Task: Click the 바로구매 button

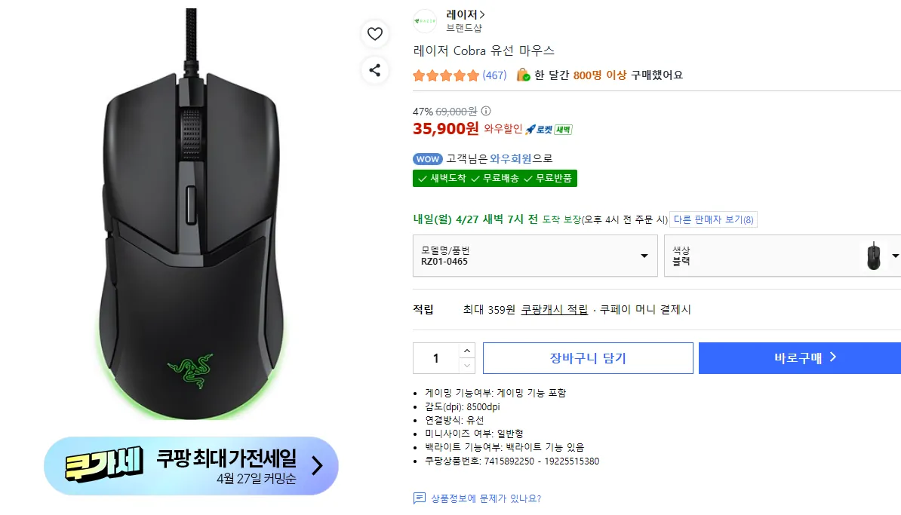Action: (799, 357)
